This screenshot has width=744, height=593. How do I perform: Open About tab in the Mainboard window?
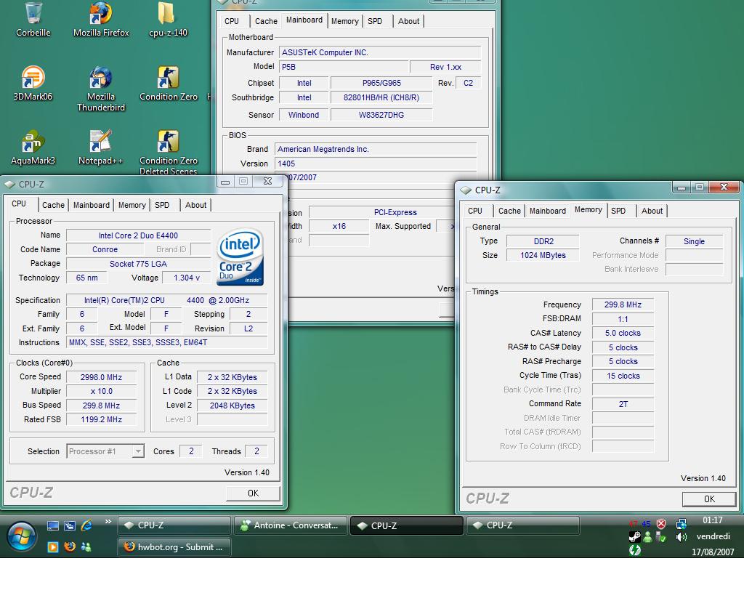408,21
